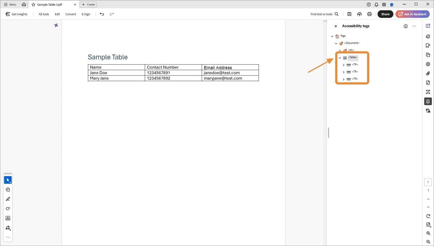Open the Find text or tools search

tap(324, 14)
